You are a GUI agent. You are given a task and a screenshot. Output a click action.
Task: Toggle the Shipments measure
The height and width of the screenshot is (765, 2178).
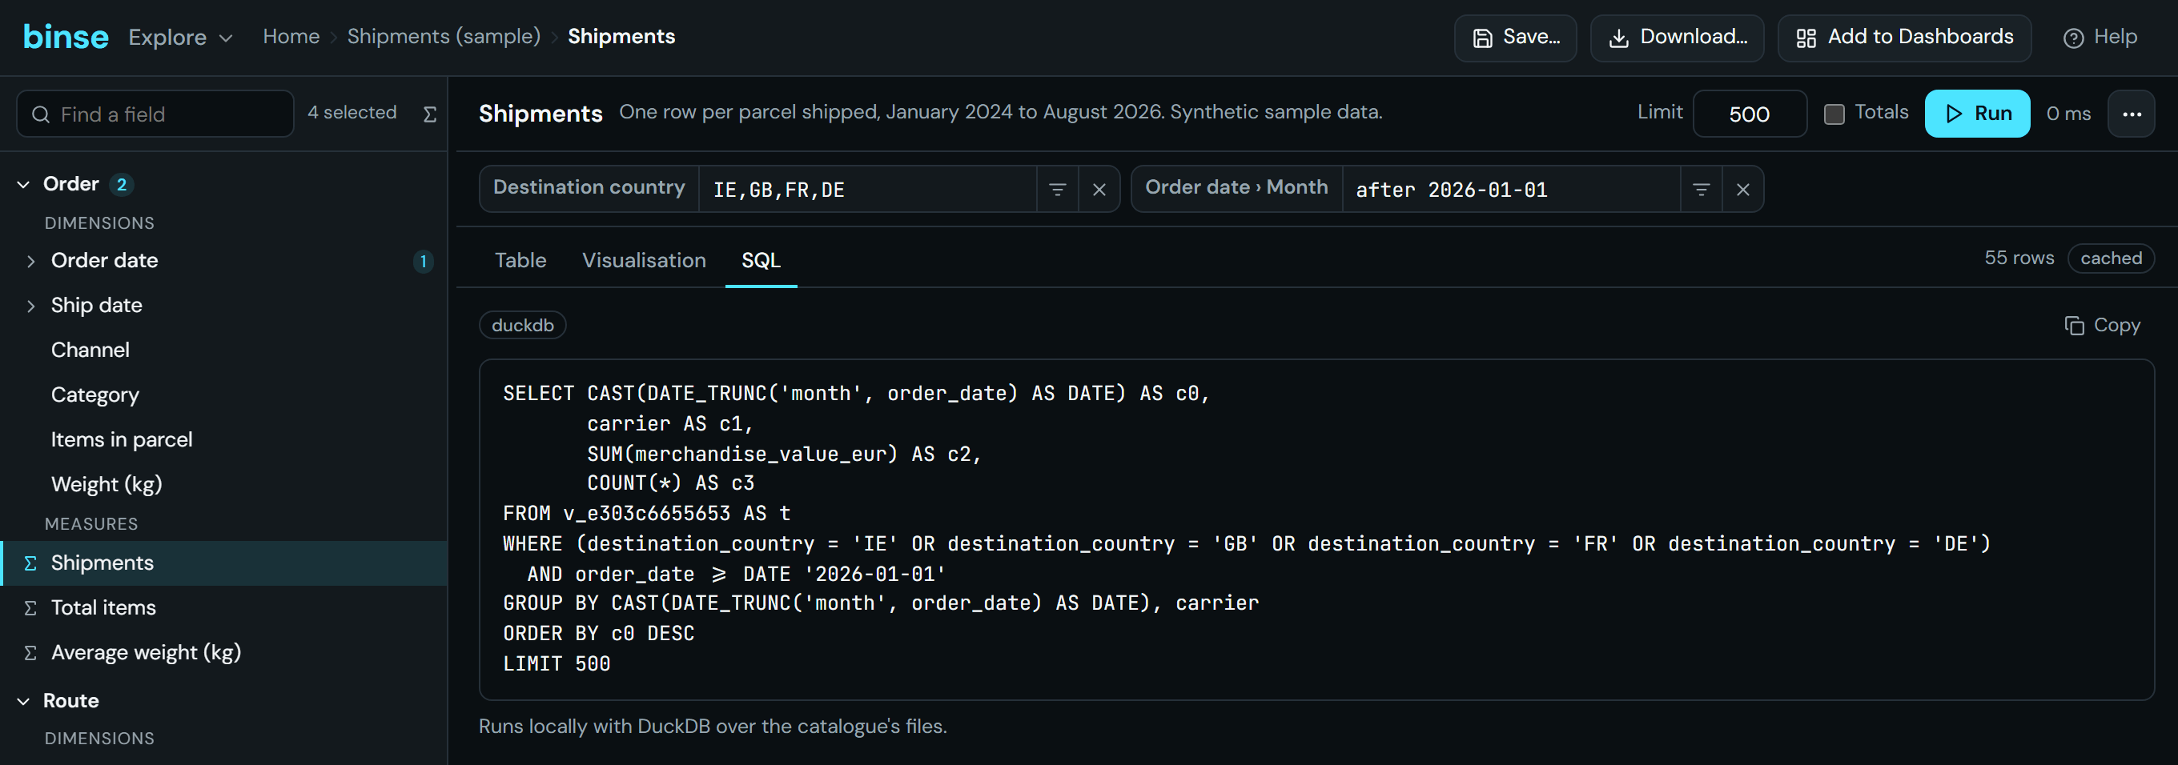point(224,563)
